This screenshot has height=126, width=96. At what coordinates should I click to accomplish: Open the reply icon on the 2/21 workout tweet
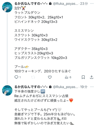[16, 77]
